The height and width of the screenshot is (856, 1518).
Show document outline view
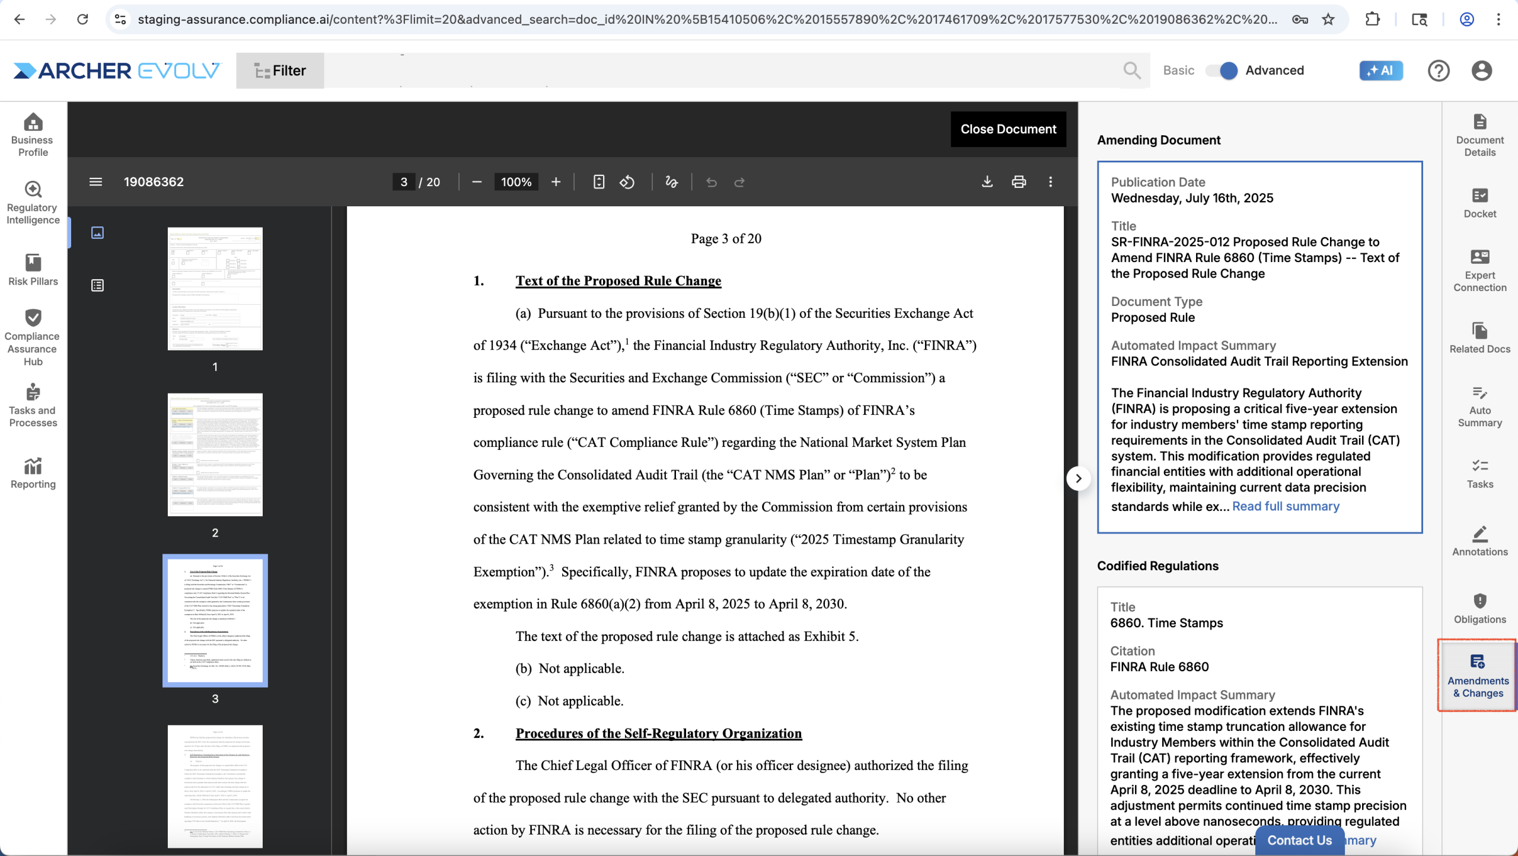click(x=98, y=286)
